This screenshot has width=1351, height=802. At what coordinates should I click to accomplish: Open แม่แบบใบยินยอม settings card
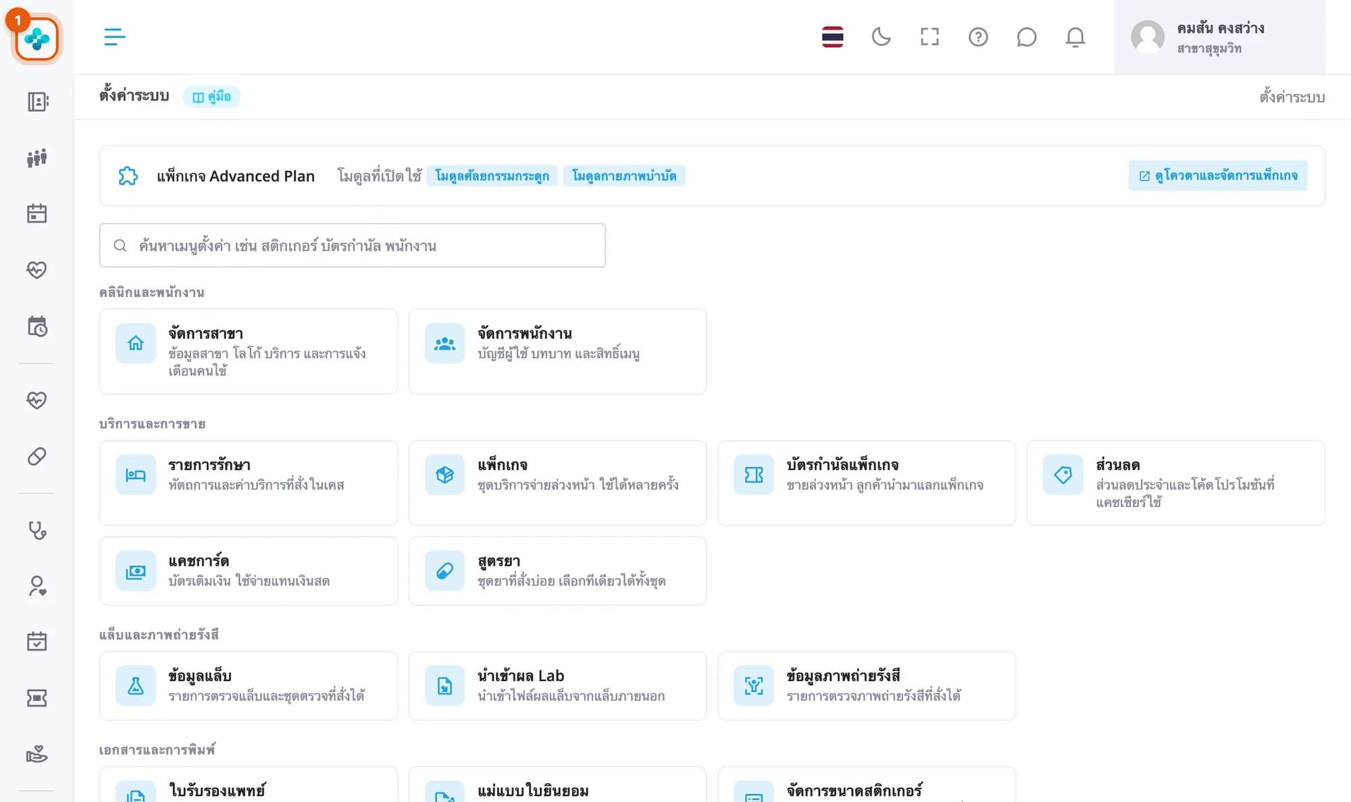coord(557,784)
